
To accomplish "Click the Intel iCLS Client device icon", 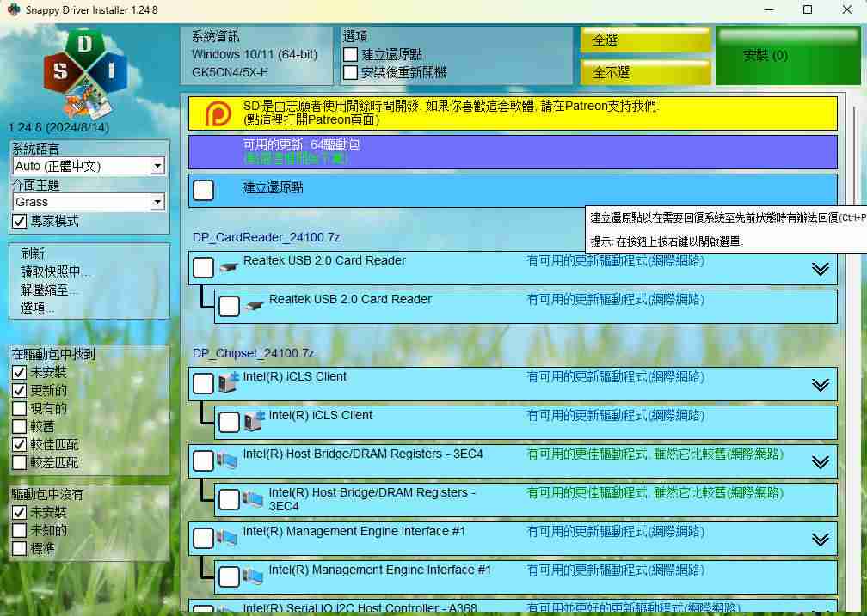I will (x=228, y=383).
